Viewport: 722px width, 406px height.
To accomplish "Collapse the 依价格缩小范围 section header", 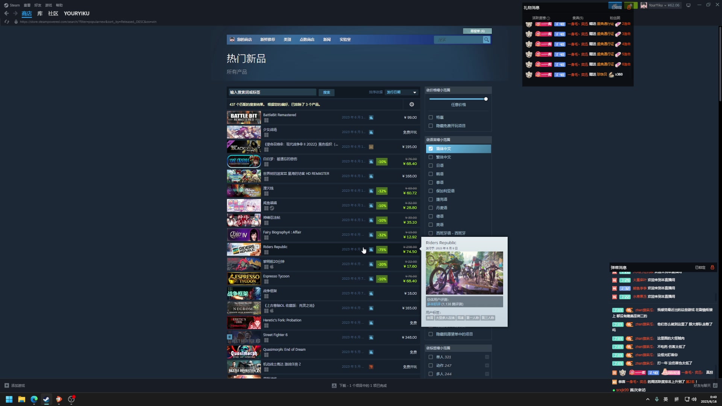I will pos(458,90).
